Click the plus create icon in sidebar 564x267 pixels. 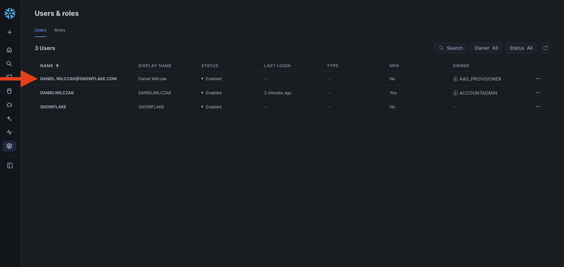(x=10, y=32)
